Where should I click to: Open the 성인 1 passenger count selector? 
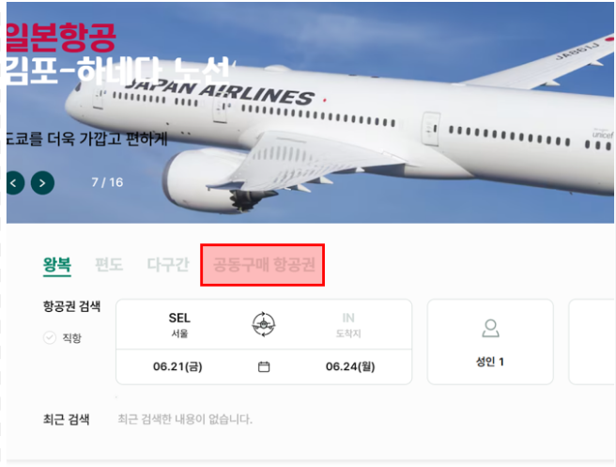pyautogui.click(x=490, y=342)
